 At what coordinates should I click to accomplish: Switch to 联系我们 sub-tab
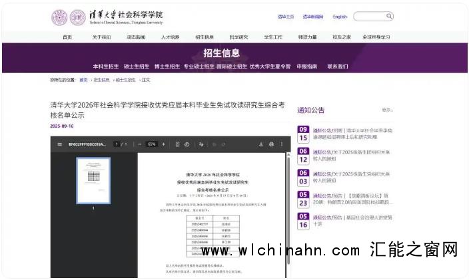pos(338,67)
